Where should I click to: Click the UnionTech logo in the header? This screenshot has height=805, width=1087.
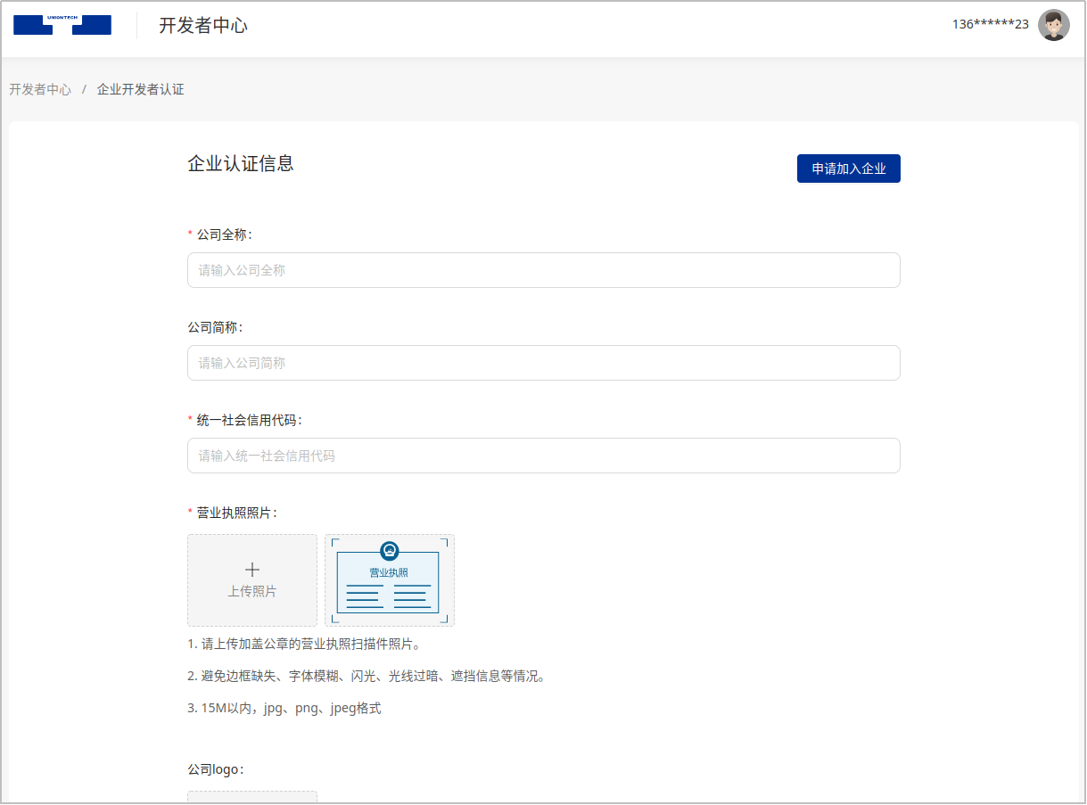coord(62,25)
